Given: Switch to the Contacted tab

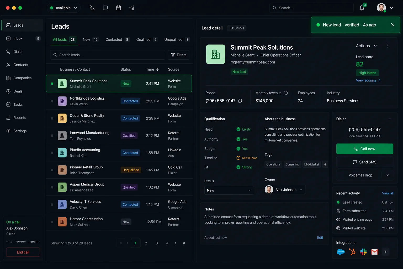Looking at the screenshot, I should 117,40.
